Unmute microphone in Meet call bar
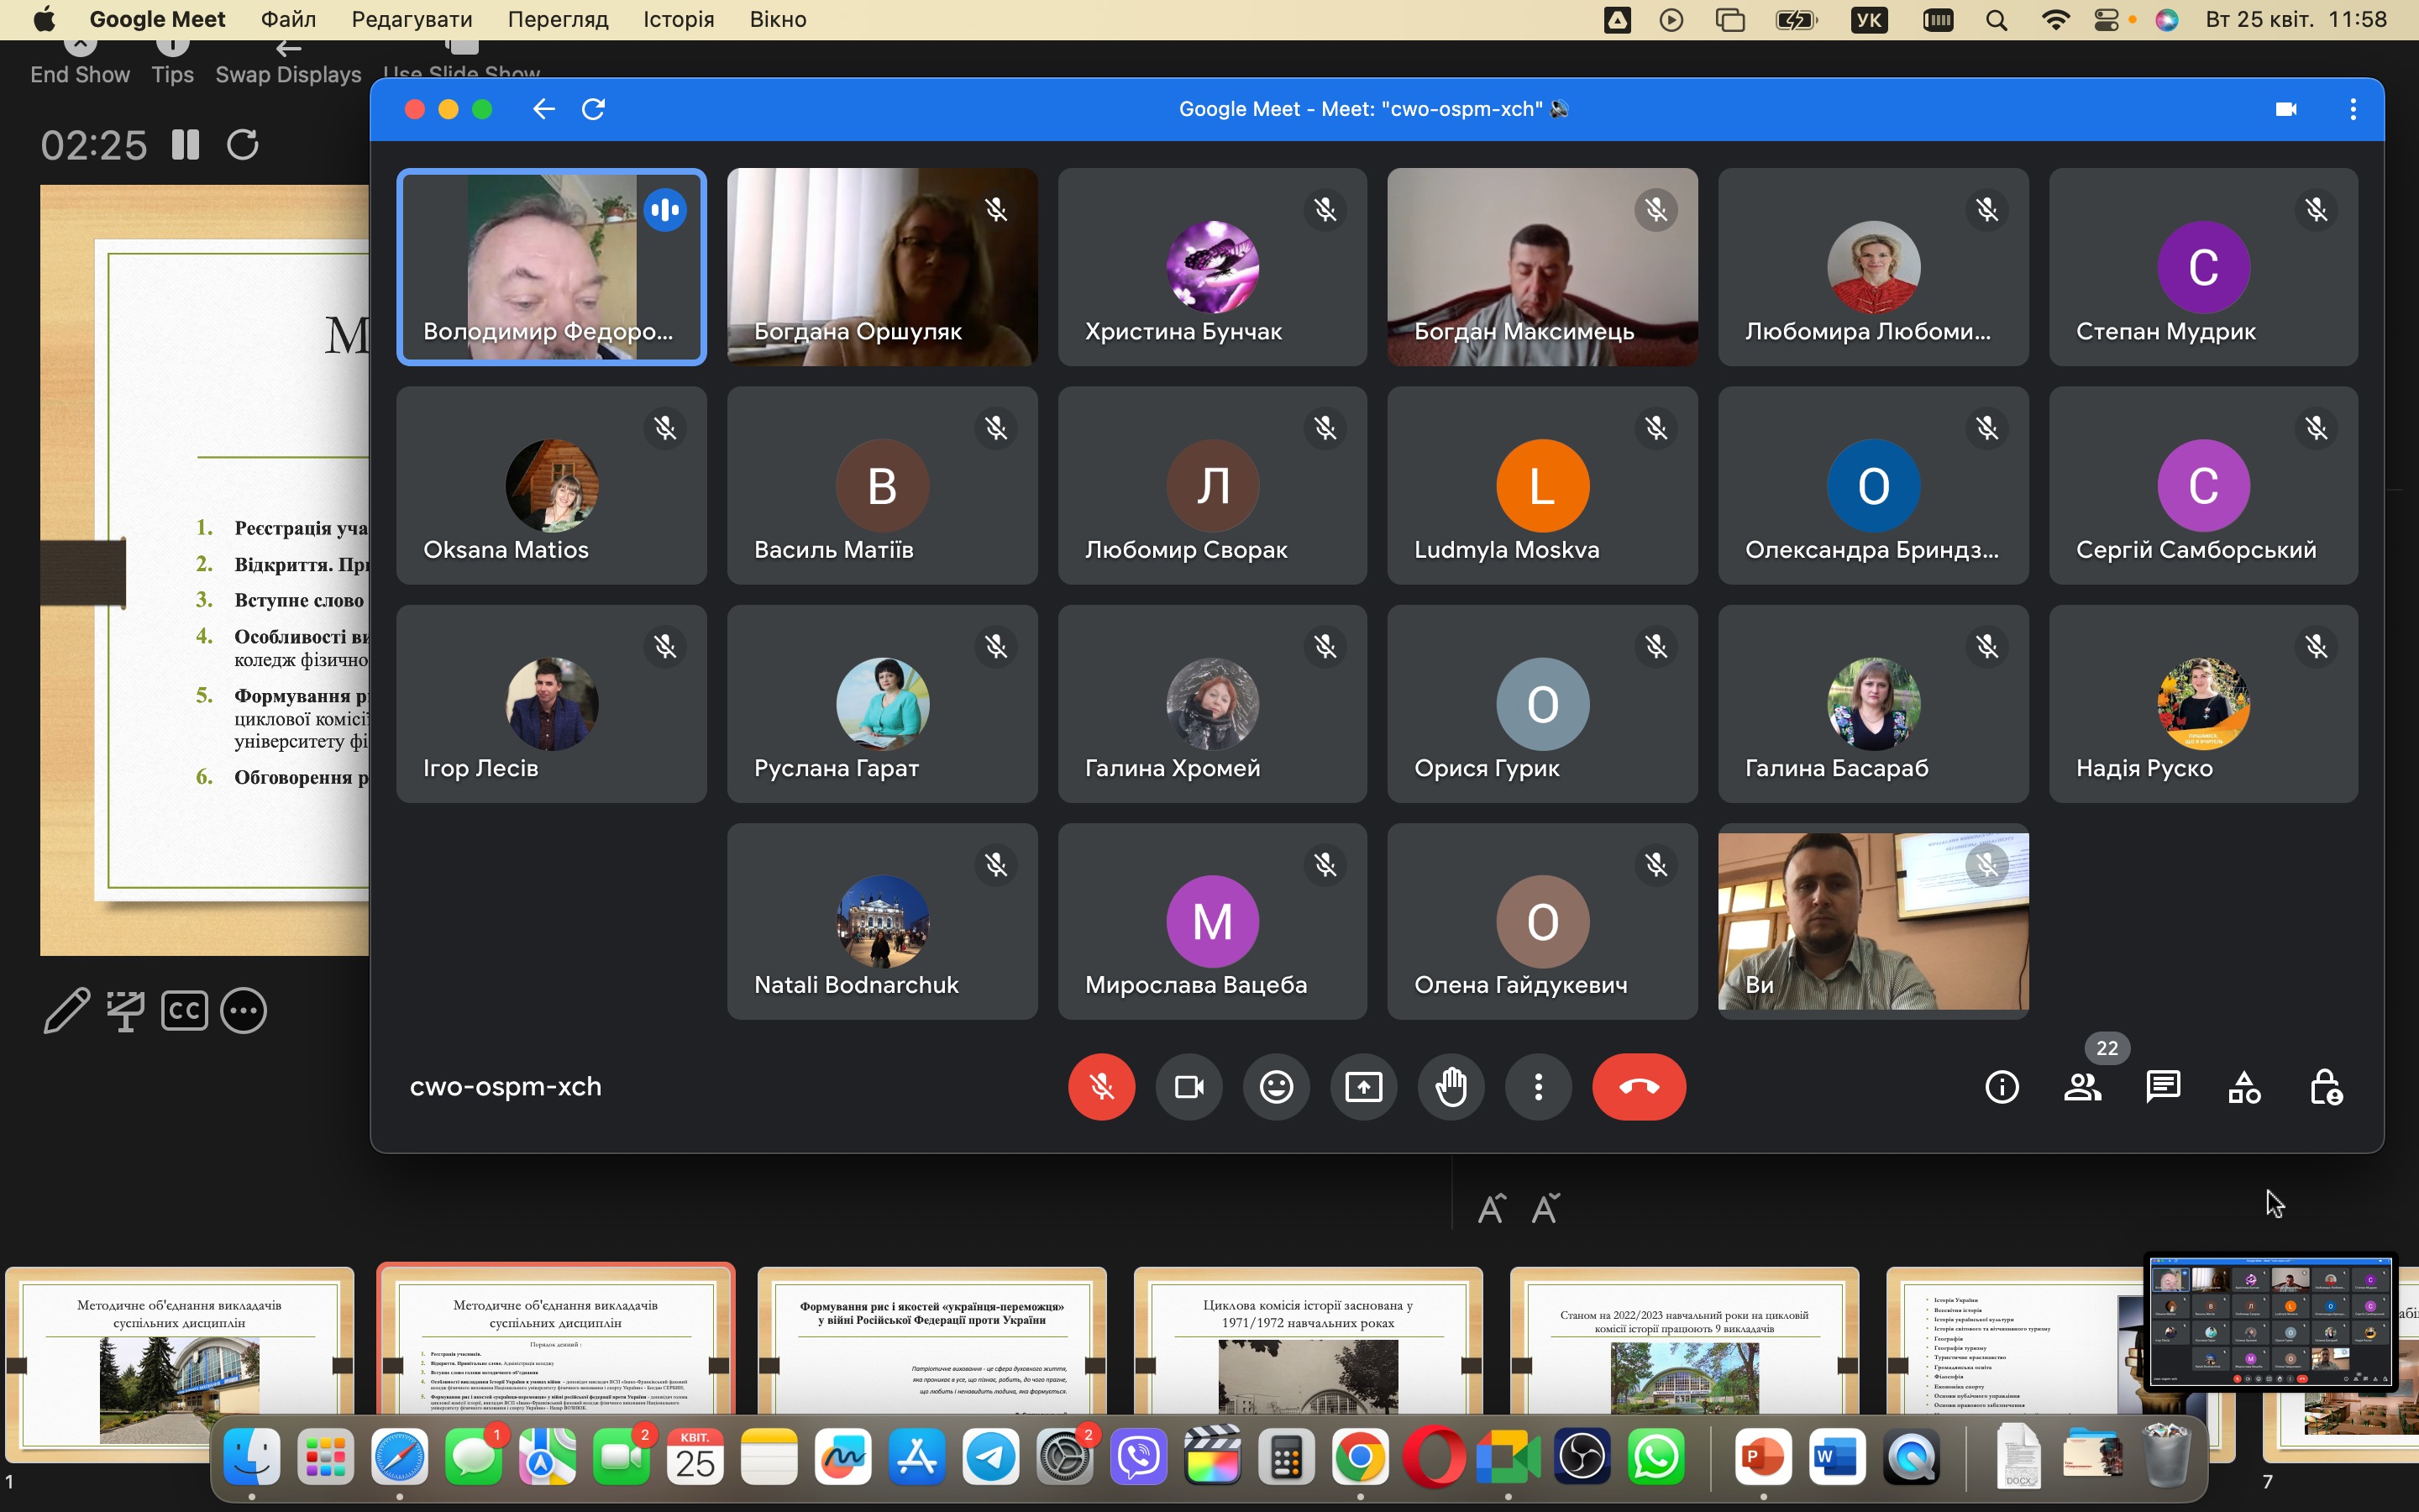The image size is (2419, 1512). (x=1101, y=1087)
